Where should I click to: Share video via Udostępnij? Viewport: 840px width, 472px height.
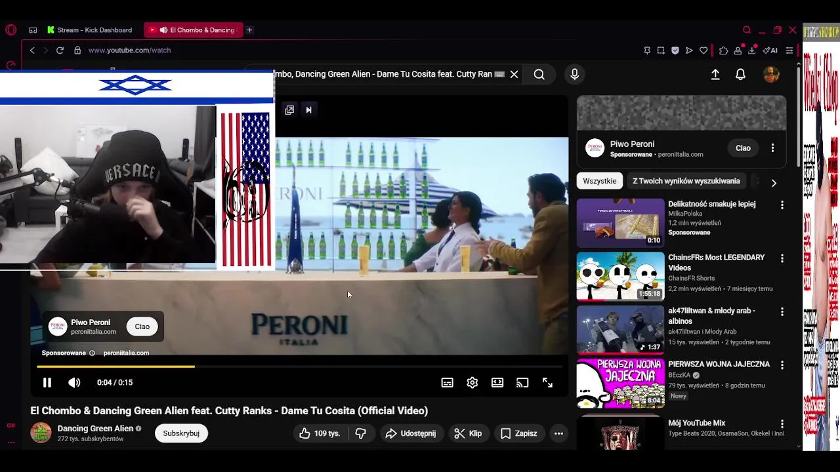point(410,433)
